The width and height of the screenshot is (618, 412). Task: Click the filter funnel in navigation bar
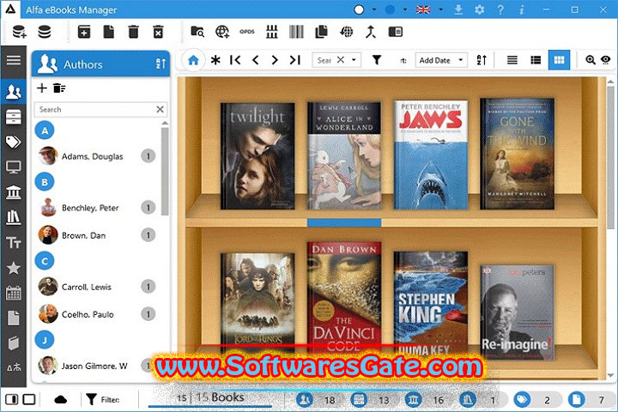[x=377, y=60]
